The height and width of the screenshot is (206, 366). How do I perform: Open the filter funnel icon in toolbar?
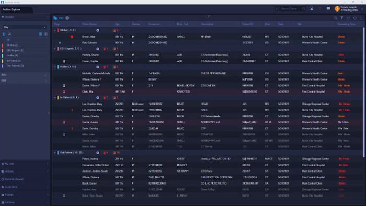[x=342, y=18]
